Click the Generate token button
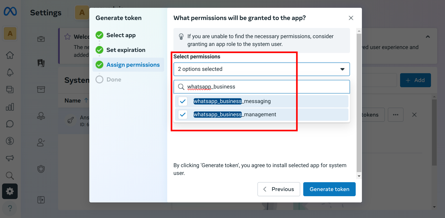445x218 pixels. (329, 189)
